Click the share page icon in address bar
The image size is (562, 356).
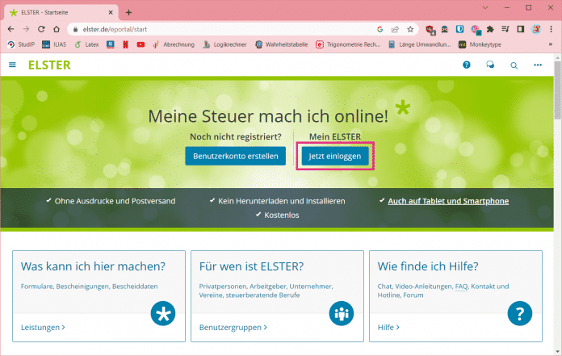point(395,29)
